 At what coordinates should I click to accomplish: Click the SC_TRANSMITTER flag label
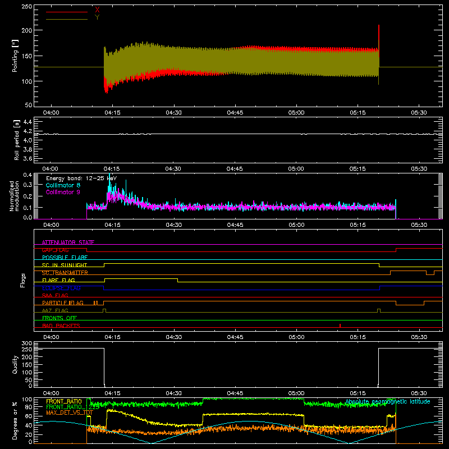click(x=65, y=273)
